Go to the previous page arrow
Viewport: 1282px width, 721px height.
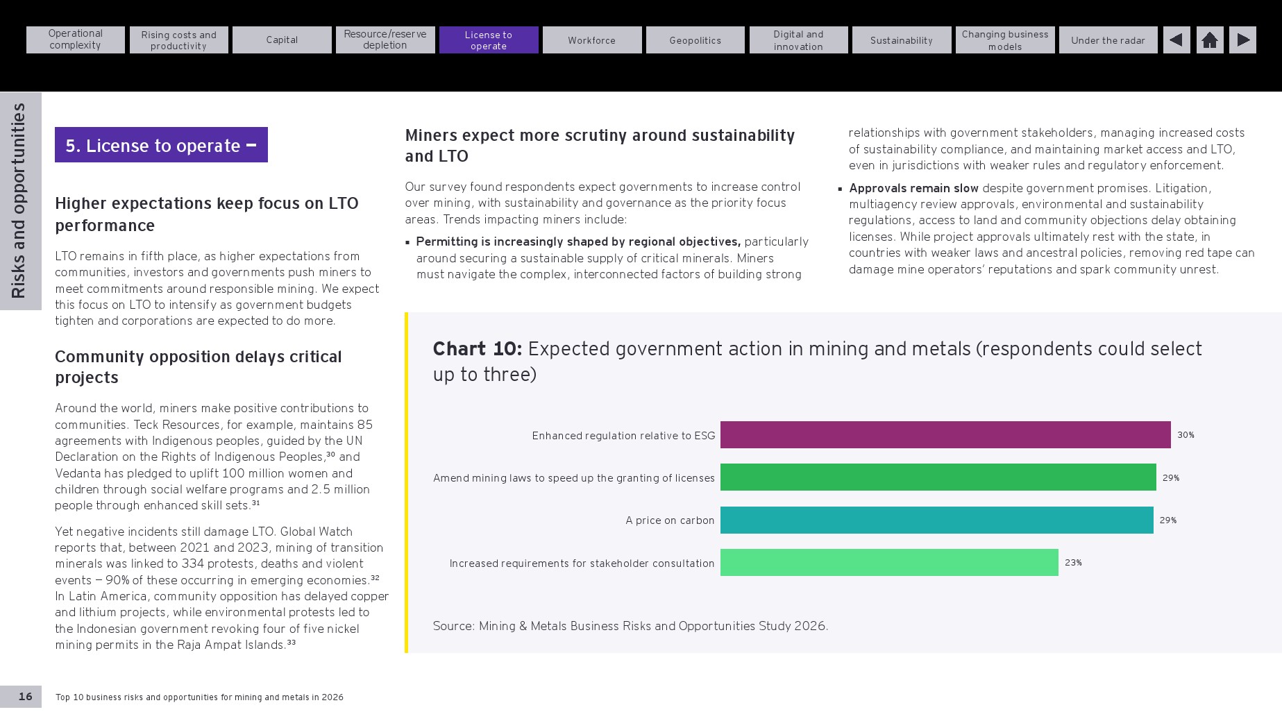tap(1176, 40)
